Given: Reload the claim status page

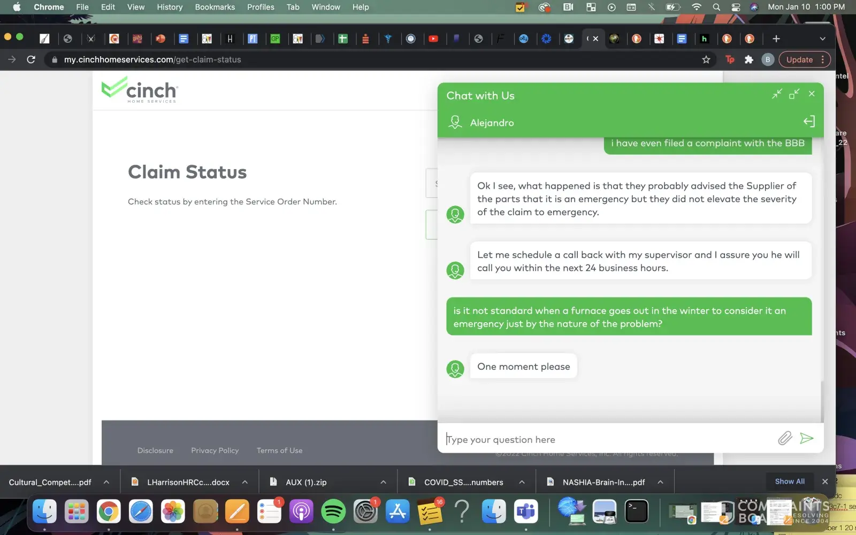Looking at the screenshot, I should (31, 59).
